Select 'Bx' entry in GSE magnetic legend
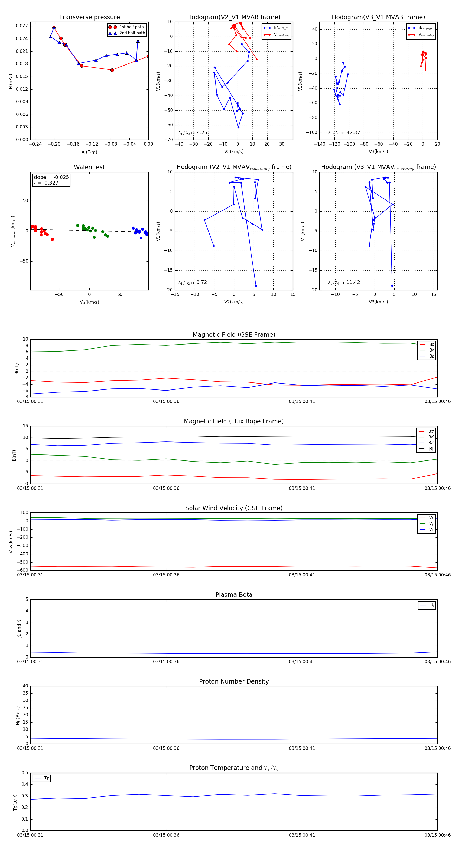 (427, 344)
